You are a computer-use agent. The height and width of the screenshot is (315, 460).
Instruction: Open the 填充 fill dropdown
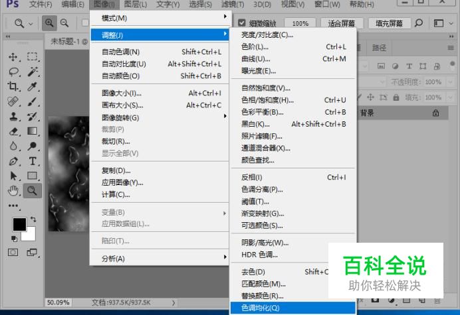coord(450,97)
